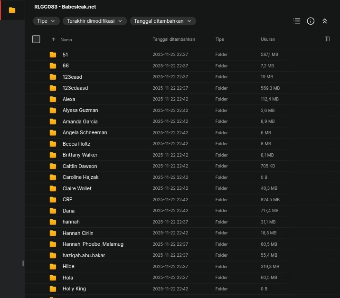Open the column settings icon in the header
Image resolution: width=340 pixels, height=298 pixels.
pos(327,39)
